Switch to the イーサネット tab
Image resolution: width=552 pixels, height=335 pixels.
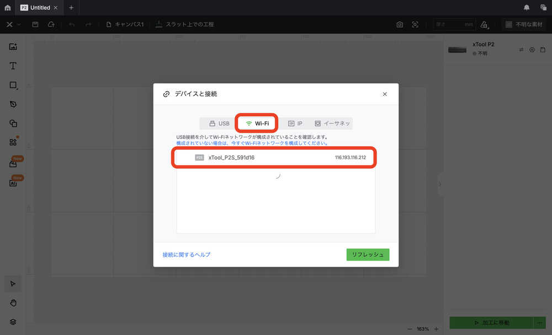point(333,123)
